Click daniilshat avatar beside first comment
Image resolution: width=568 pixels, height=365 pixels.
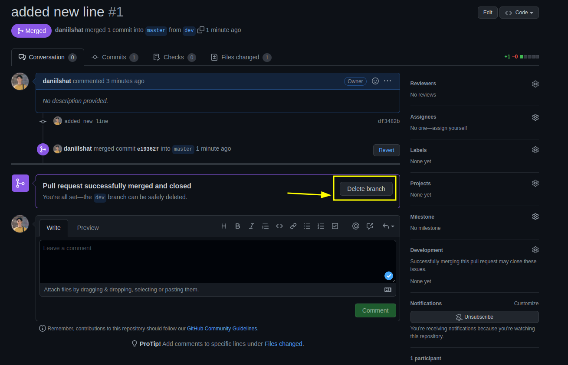[x=20, y=81]
